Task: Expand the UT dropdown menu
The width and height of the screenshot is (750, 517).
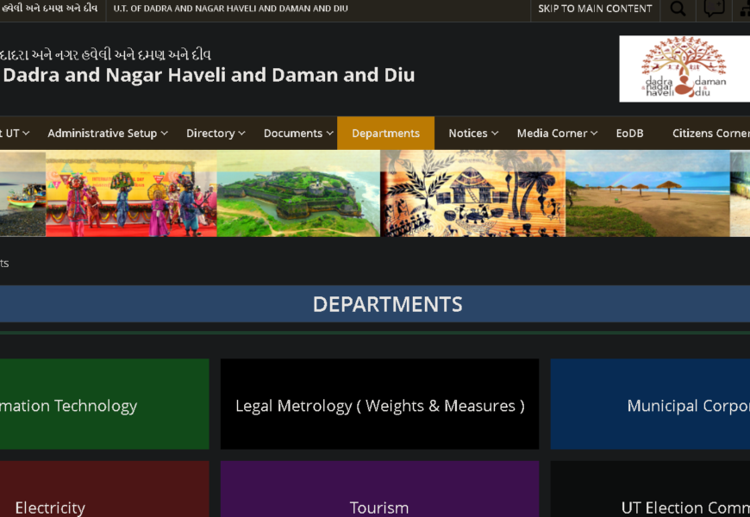Action: (16, 134)
